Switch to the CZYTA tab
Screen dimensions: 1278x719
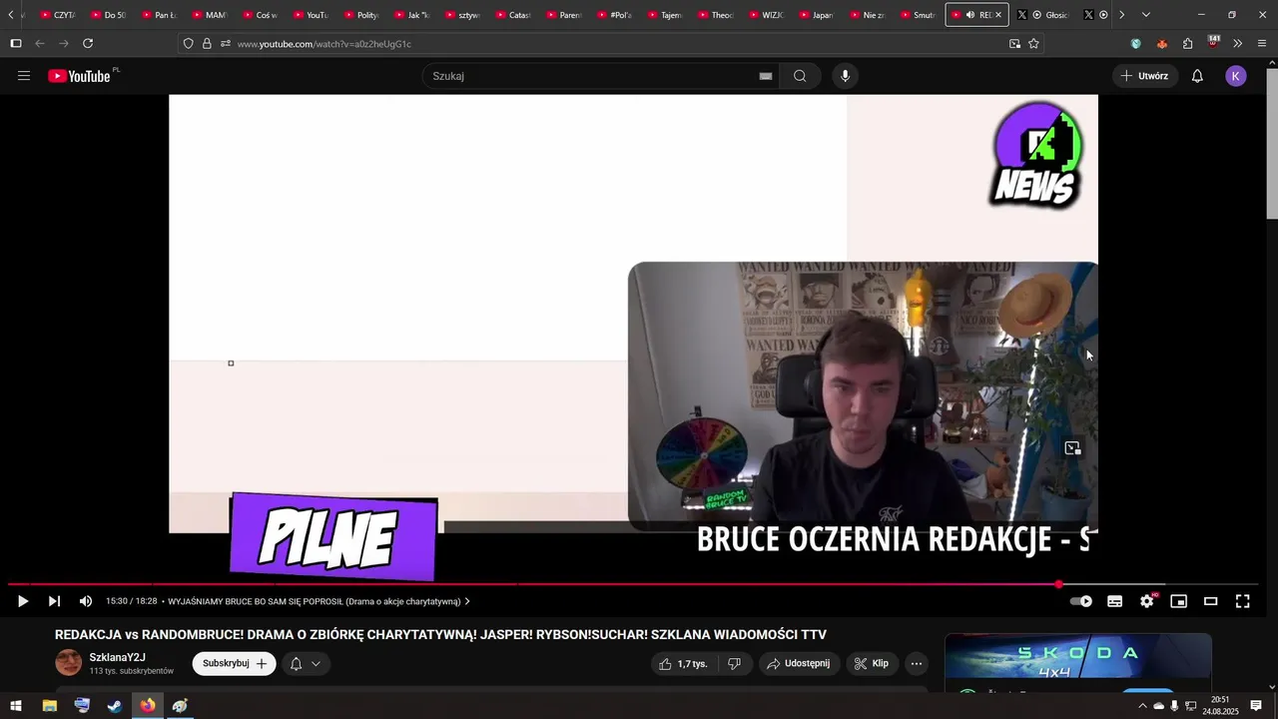(x=58, y=15)
